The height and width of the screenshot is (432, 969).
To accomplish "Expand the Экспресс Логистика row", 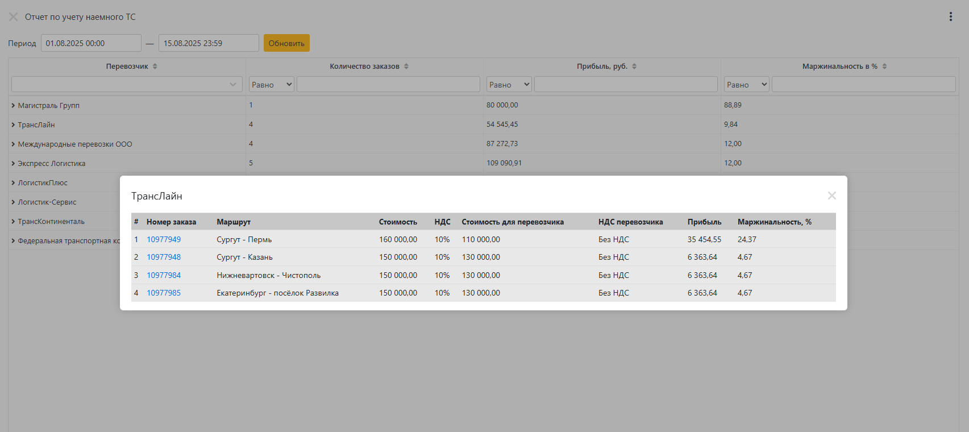I will [x=13, y=164].
